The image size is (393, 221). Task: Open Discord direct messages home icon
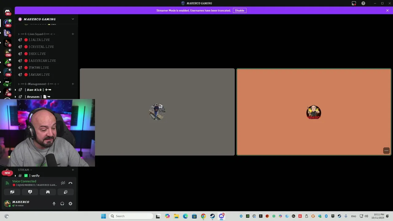(7, 12)
